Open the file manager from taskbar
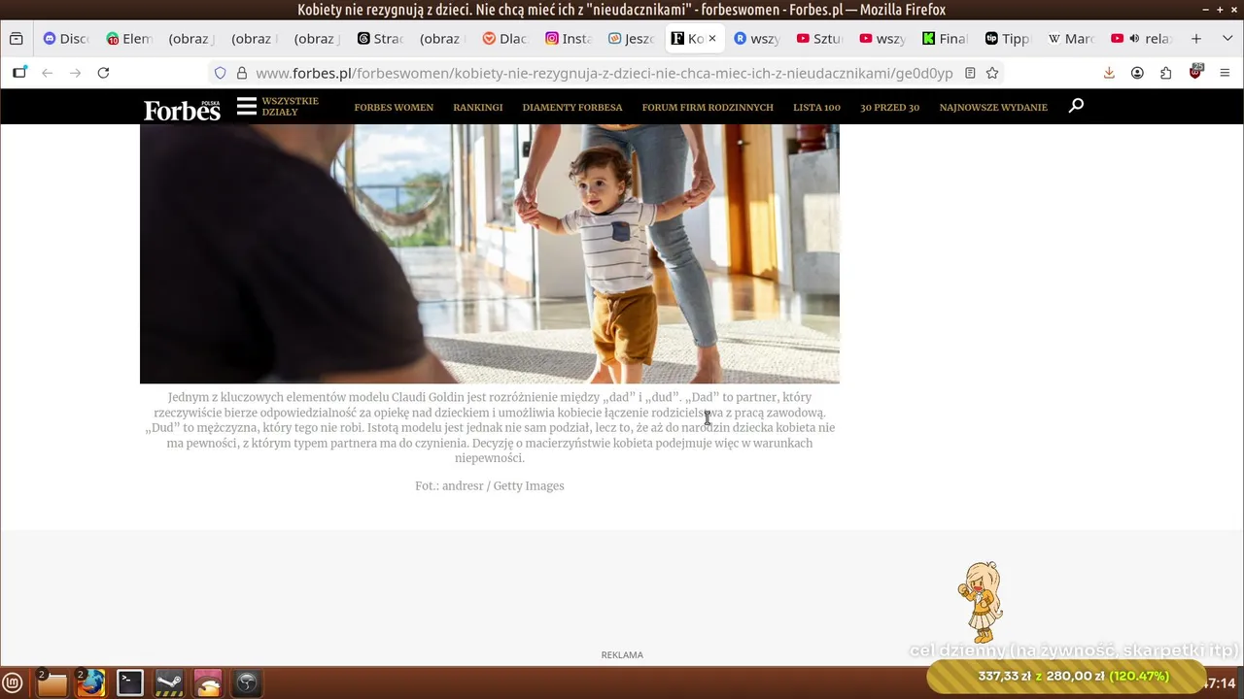The width and height of the screenshot is (1244, 699). coord(52,682)
